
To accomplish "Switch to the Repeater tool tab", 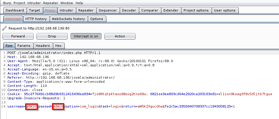I will click(86, 10).
